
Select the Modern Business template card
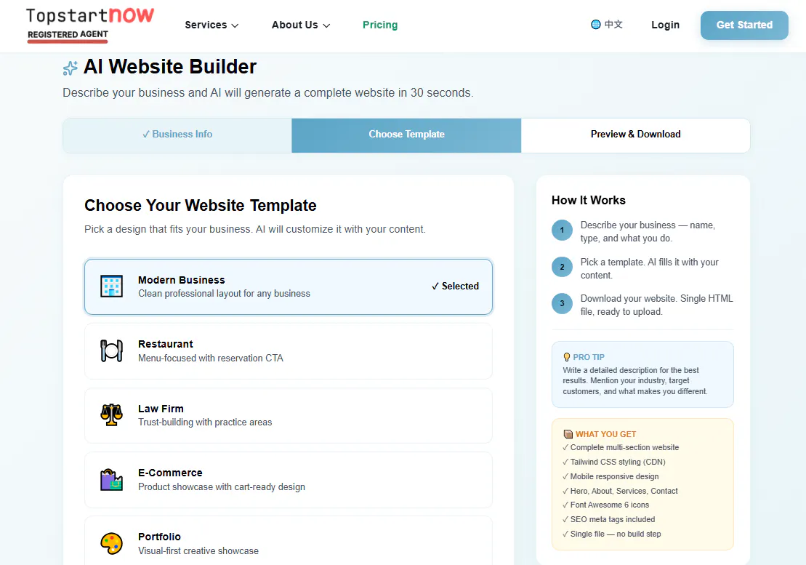point(289,287)
